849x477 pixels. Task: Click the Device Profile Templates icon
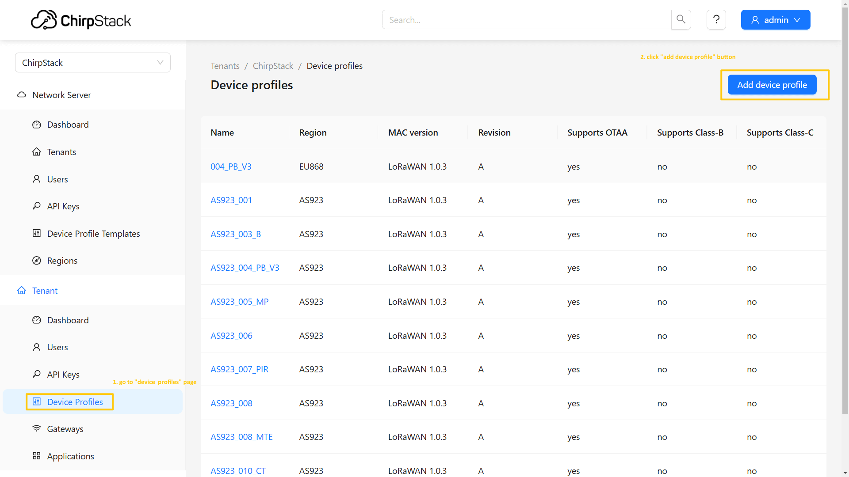point(37,233)
